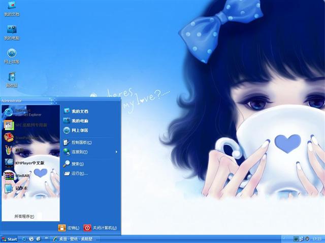Viewport: 325px width, 243px height.
Task: Click the 关闭计算机 shut down button
Action: coord(100,228)
